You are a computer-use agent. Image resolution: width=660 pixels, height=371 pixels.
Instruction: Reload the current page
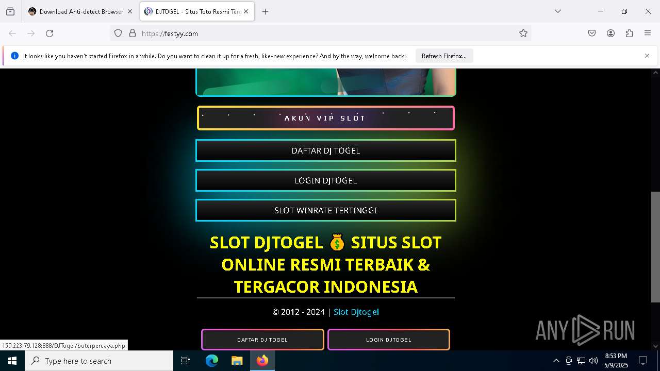(49, 33)
